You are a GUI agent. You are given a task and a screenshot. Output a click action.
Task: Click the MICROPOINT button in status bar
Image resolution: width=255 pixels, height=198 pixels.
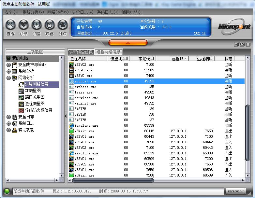click(236, 191)
